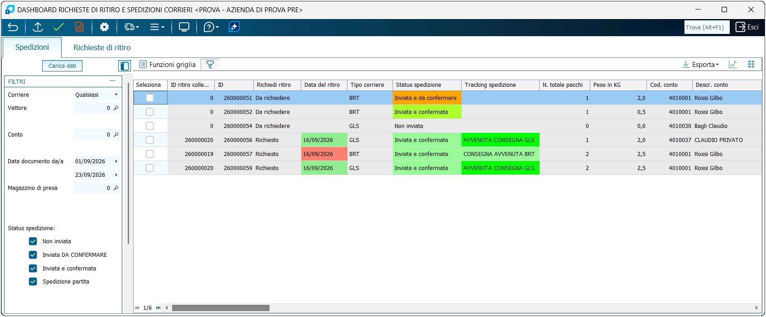Click the grid filter funnel icon
766x317 pixels.
[210, 65]
